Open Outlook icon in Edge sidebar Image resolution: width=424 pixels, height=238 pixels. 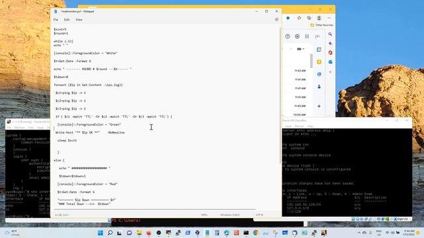click(330, 61)
